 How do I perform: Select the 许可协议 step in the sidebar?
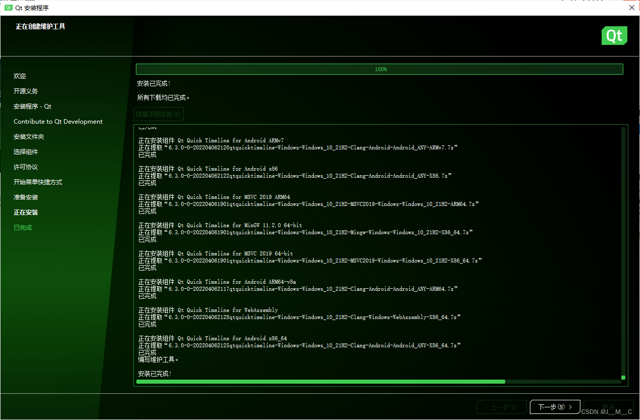click(x=26, y=167)
